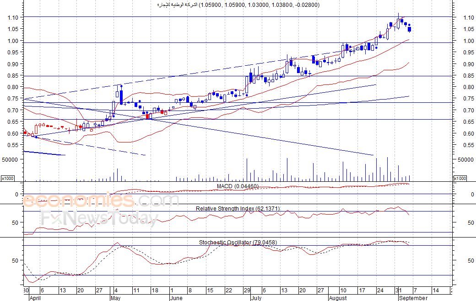This screenshot has height=301, width=476.
Task: Select the May month label on time axis
Action: click(116, 298)
